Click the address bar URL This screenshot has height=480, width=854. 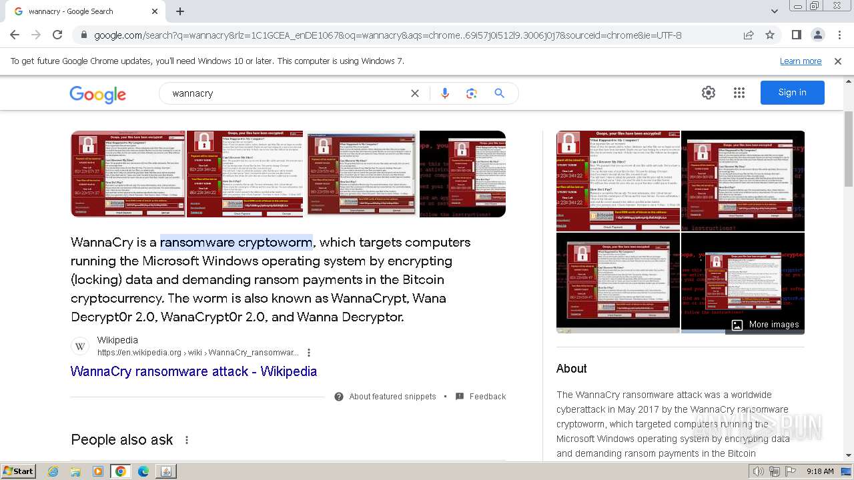tap(388, 35)
